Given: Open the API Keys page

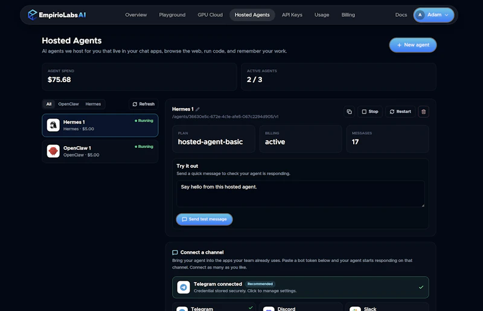Looking at the screenshot, I should 292,14.
